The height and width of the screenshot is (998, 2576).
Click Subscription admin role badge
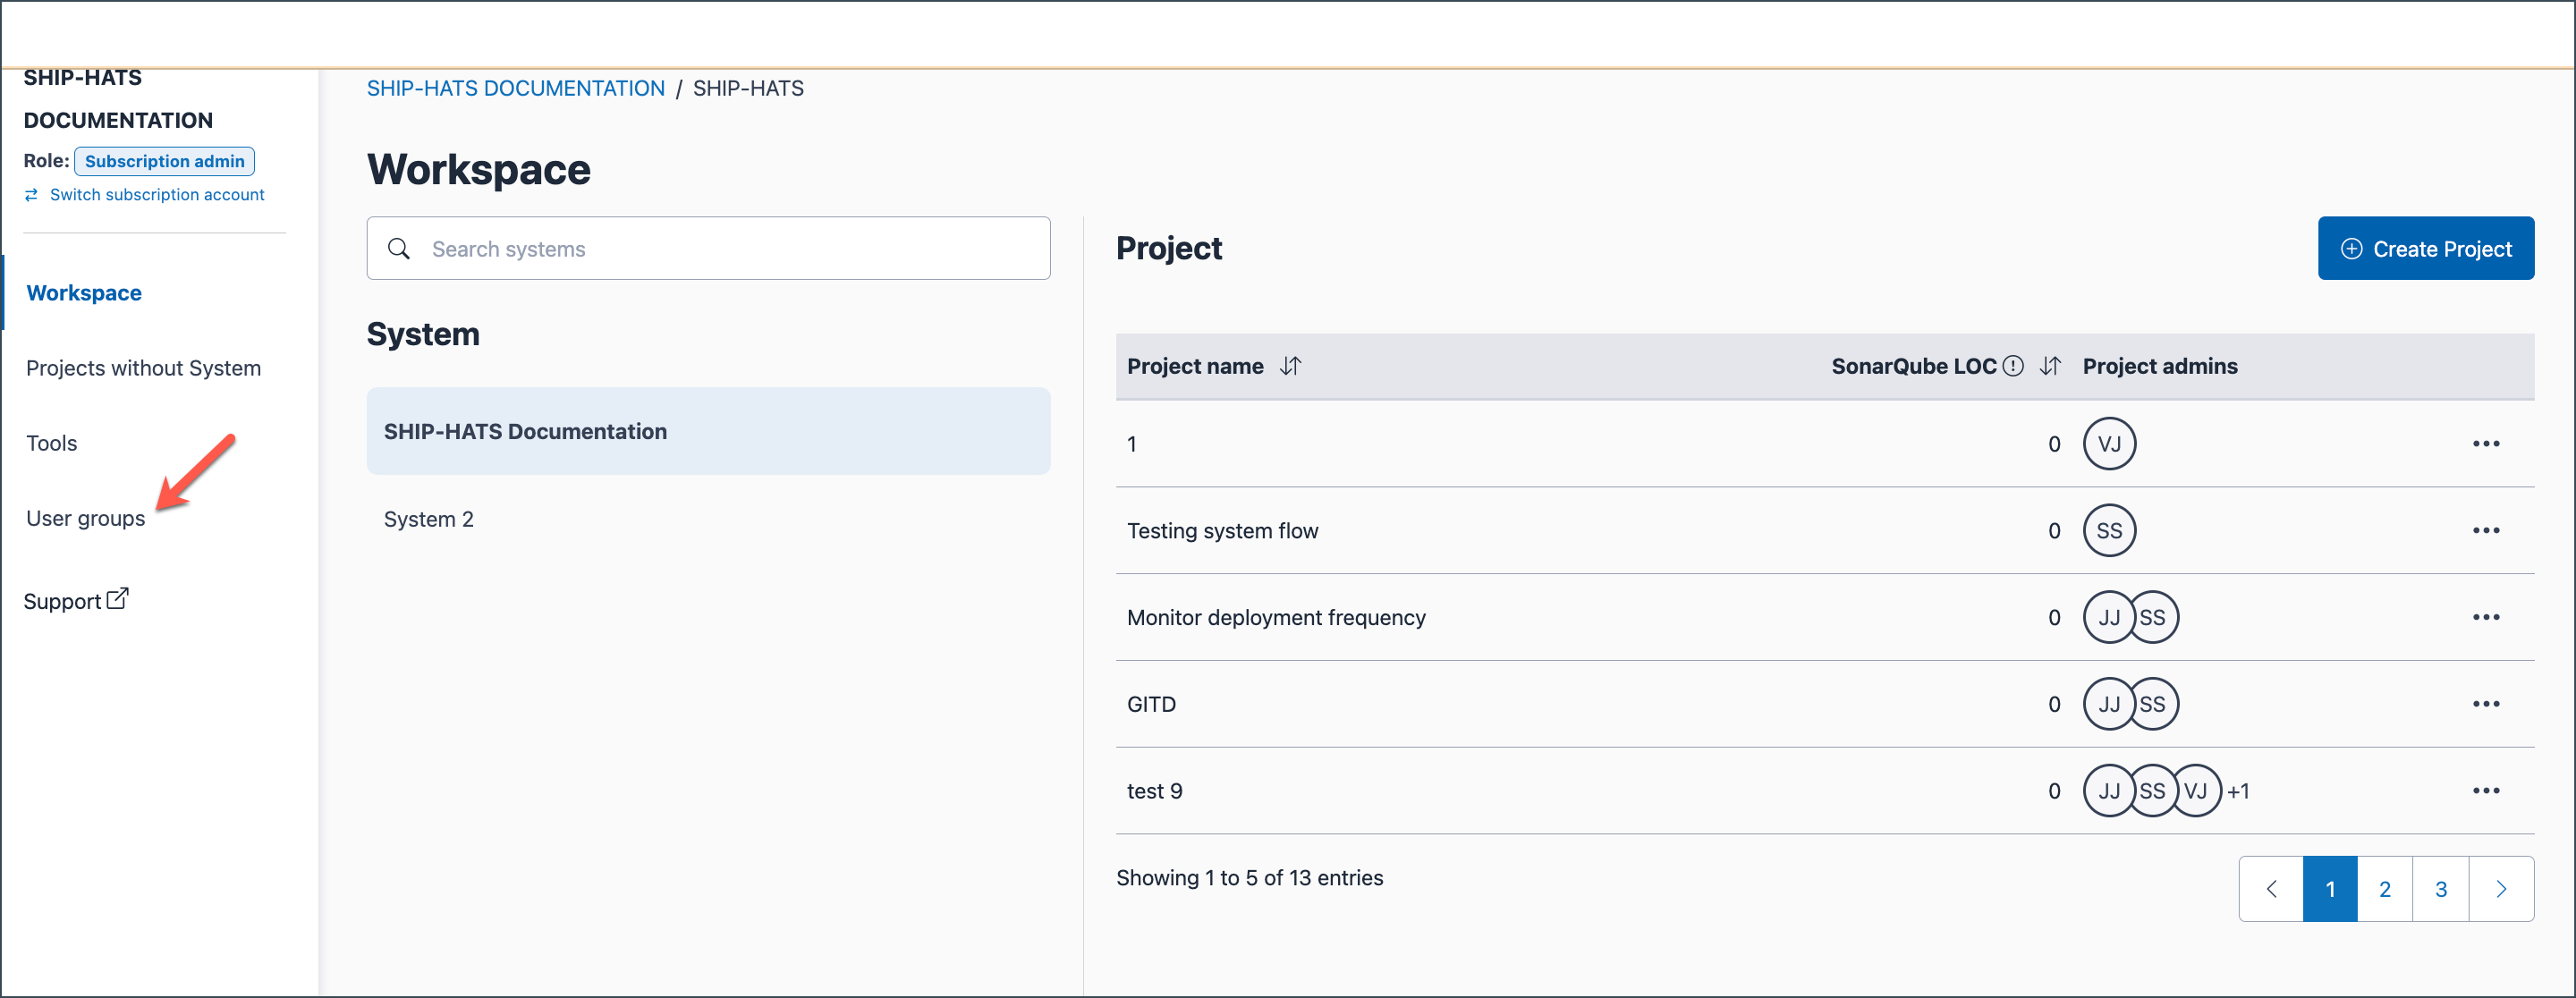(164, 161)
